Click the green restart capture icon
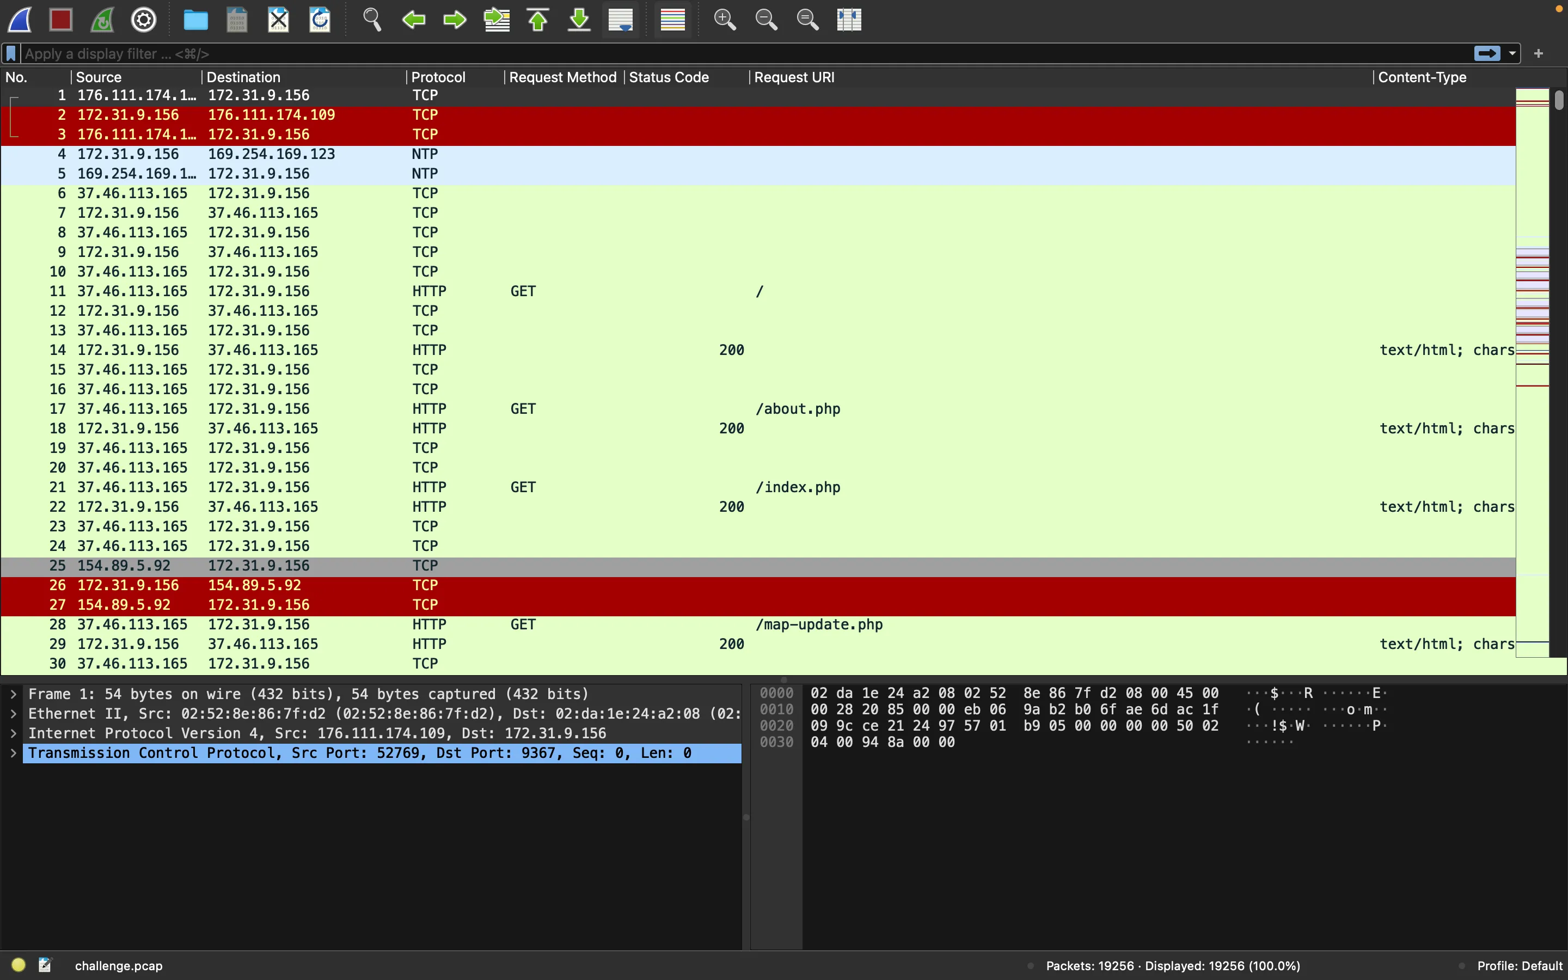 [102, 20]
